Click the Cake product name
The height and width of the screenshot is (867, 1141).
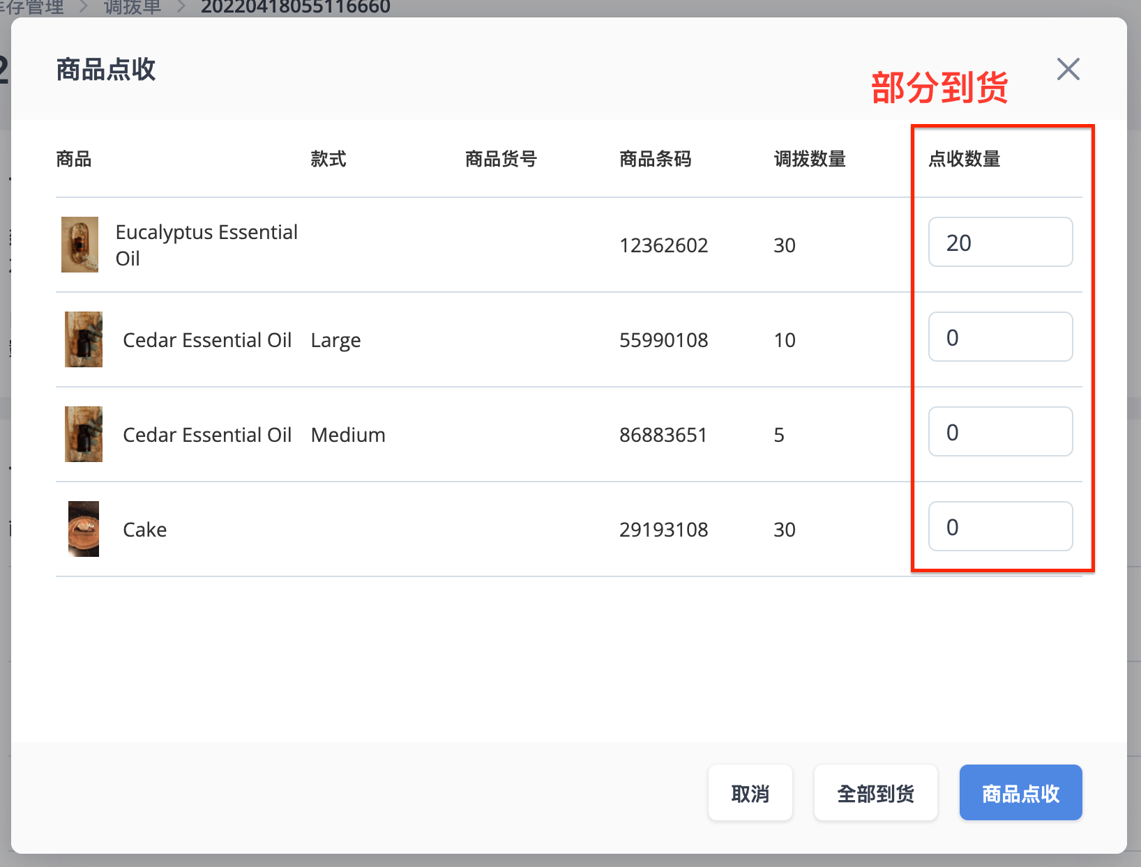144,530
